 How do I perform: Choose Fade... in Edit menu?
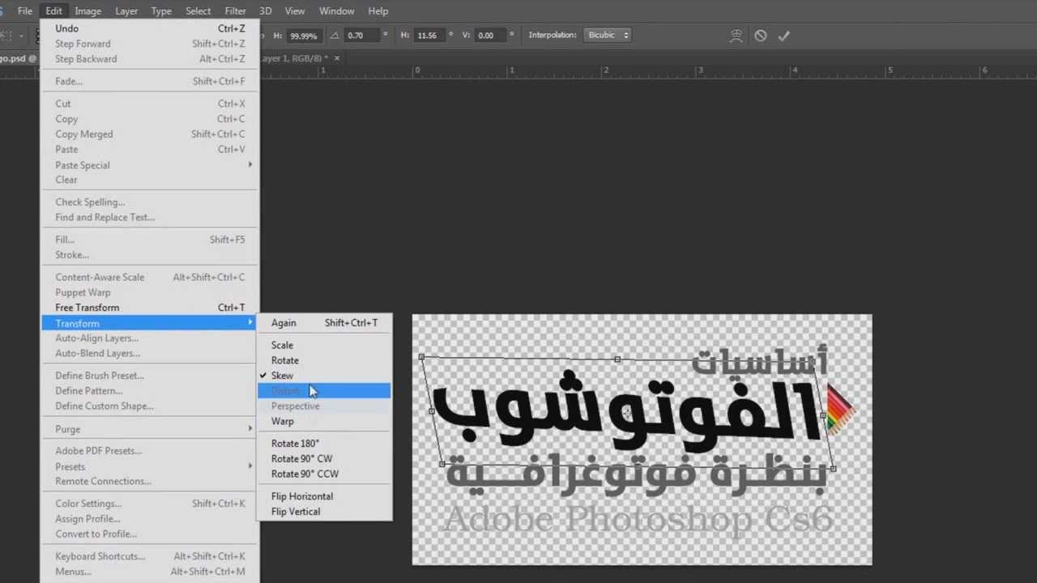(x=150, y=82)
